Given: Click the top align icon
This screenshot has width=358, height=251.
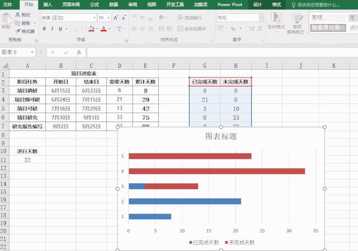Looking at the screenshot, I should tap(134, 17).
